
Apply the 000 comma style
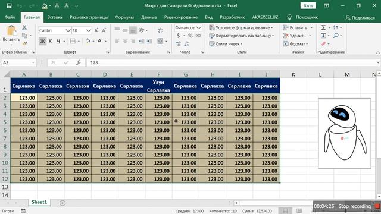coord(198,36)
